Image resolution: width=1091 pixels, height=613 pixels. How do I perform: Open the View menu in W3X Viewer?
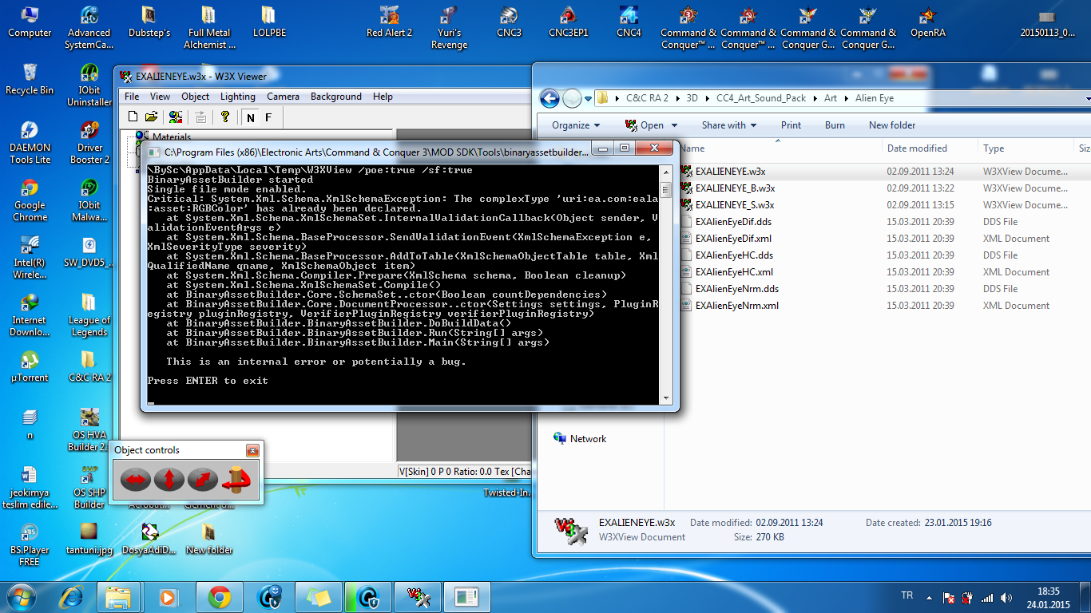coord(160,97)
